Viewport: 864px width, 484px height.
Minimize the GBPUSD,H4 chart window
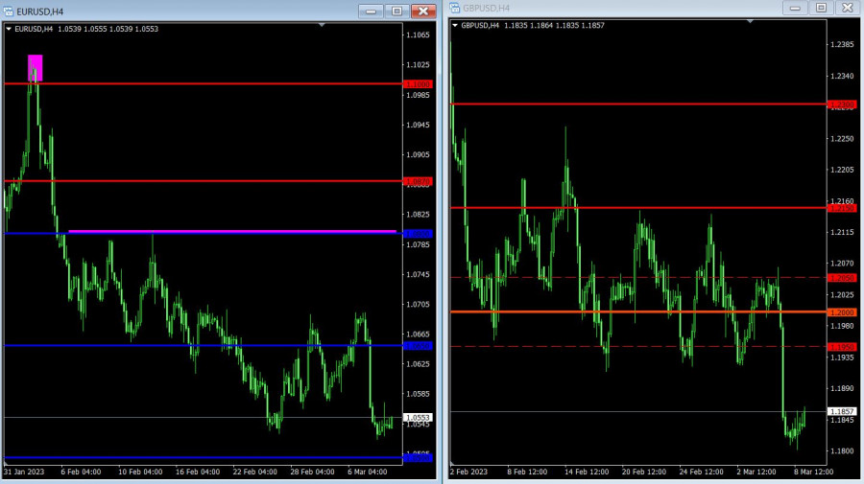pos(795,8)
